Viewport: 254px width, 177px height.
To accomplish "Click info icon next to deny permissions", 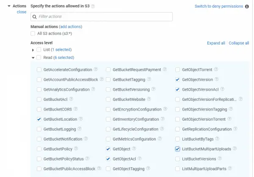I will point(247,6).
